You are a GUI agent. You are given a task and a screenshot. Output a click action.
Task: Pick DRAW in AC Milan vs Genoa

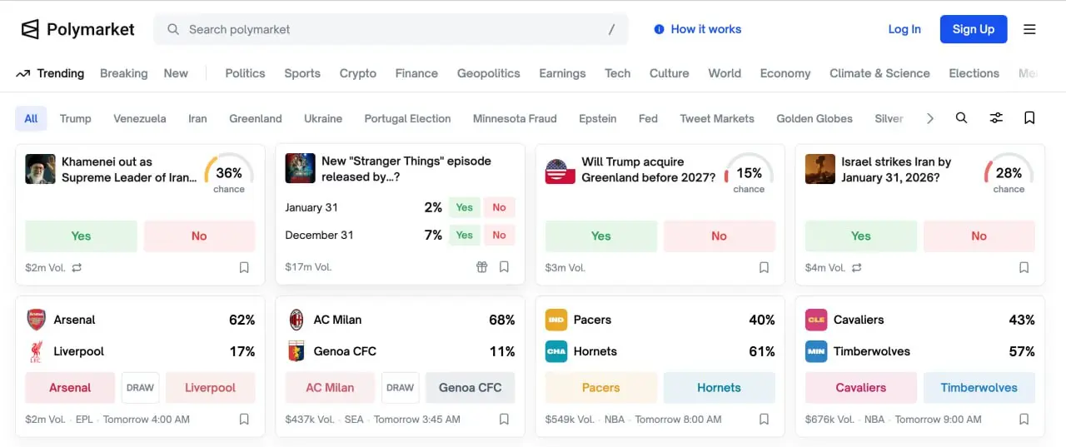400,387
